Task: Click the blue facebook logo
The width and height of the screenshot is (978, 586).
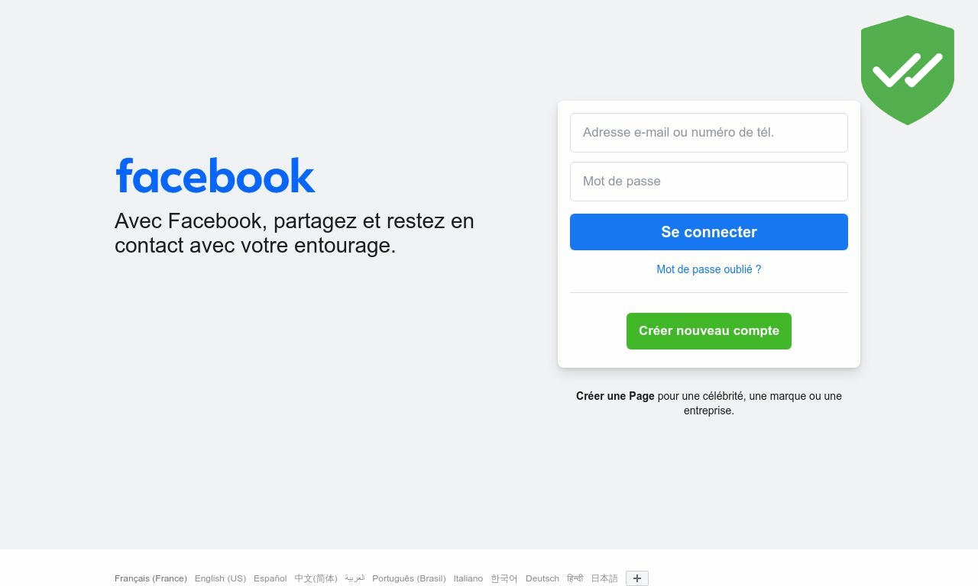Action: tap(215, 175)
